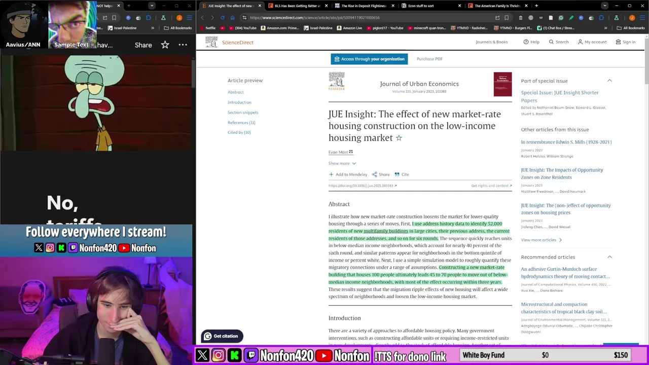Open Search in ScienceDirect header
The height and width of the screenshot is (365, 649).
click(559, 42)
